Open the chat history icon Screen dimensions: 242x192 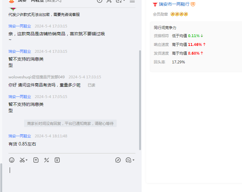coord(128,160)
